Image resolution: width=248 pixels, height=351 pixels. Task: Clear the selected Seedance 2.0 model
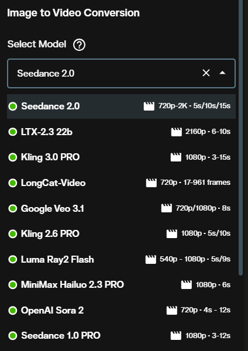coord(206,73)
